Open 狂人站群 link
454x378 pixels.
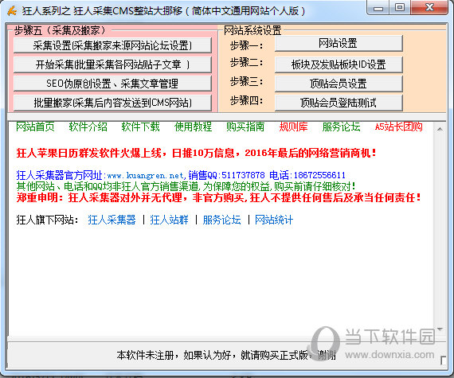169,220
